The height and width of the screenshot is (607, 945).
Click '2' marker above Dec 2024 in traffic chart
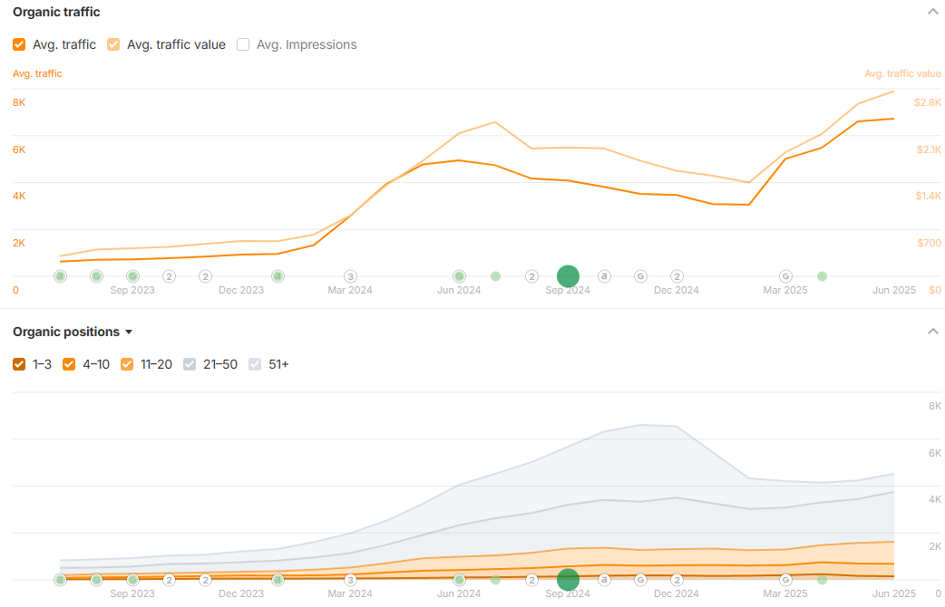[677, 276]
